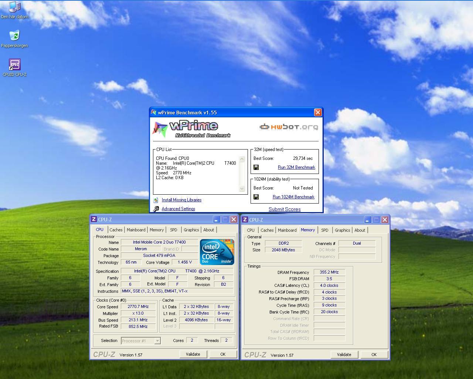Minimize the left CPU-Z window
The image size is (473, 379).
point(217,219)
